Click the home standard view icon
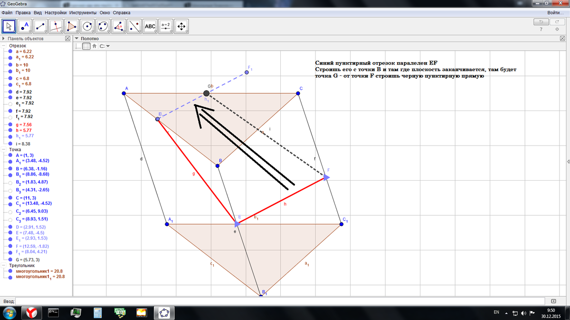This screenshot has width=570, height=320. [95, 46]
